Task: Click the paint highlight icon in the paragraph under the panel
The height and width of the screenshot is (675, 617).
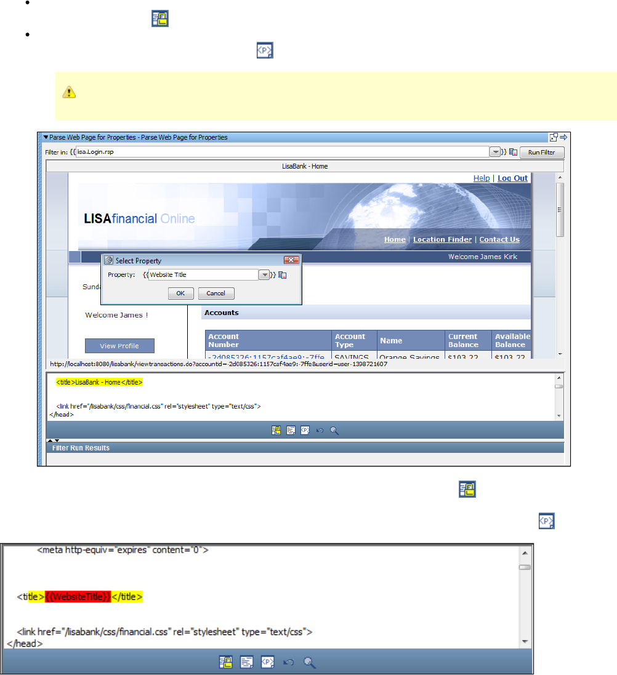Action: point(467,489)
